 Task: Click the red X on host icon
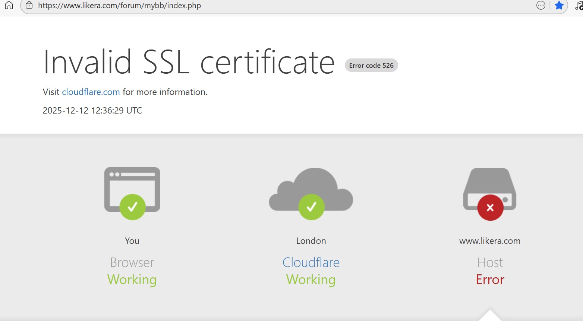[x=490, y=208]
